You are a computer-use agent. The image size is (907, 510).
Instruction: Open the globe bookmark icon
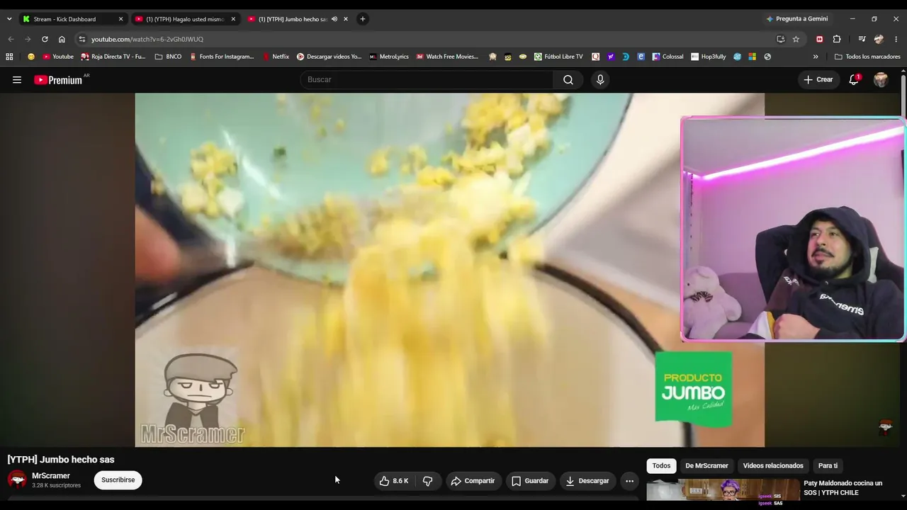767,57
